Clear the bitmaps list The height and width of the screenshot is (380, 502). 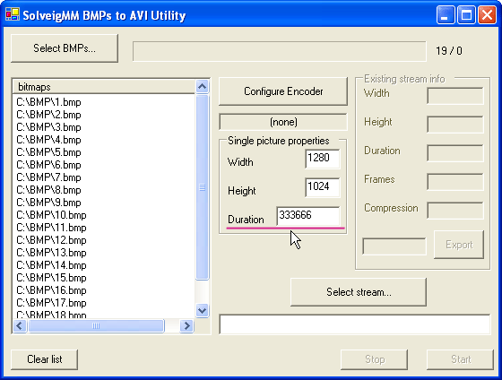pyautogui.click(x=45, y=359)
